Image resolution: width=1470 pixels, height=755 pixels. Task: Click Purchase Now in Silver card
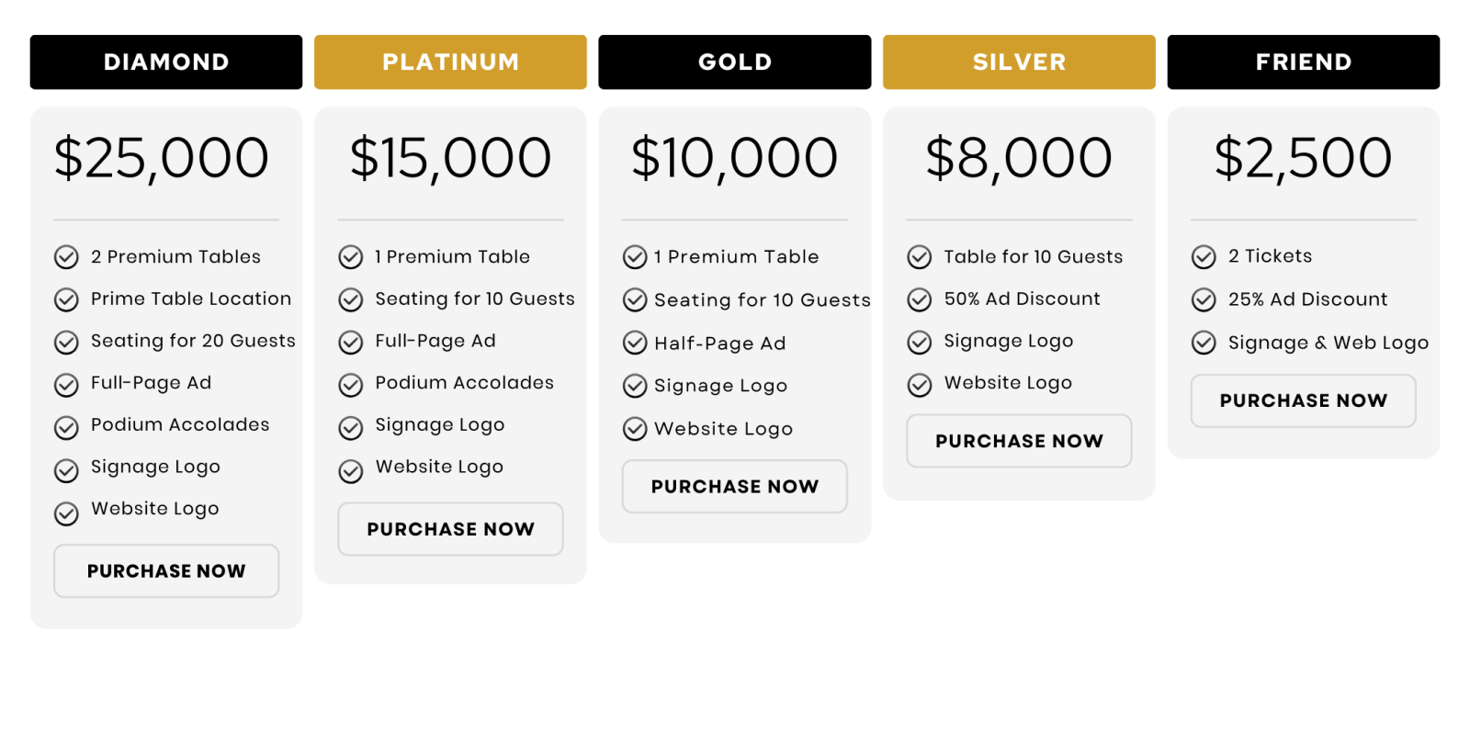pos(1019,441)
